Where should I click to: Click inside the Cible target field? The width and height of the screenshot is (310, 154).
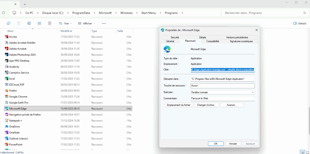coord(223,70)
